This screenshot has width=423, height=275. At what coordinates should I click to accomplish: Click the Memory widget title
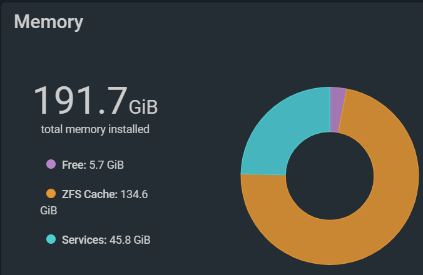click(49, 22)
